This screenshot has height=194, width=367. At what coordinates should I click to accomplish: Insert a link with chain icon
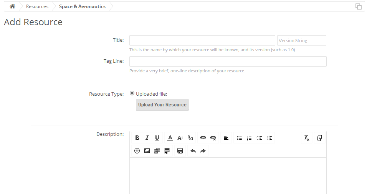[x=203, y=138]
